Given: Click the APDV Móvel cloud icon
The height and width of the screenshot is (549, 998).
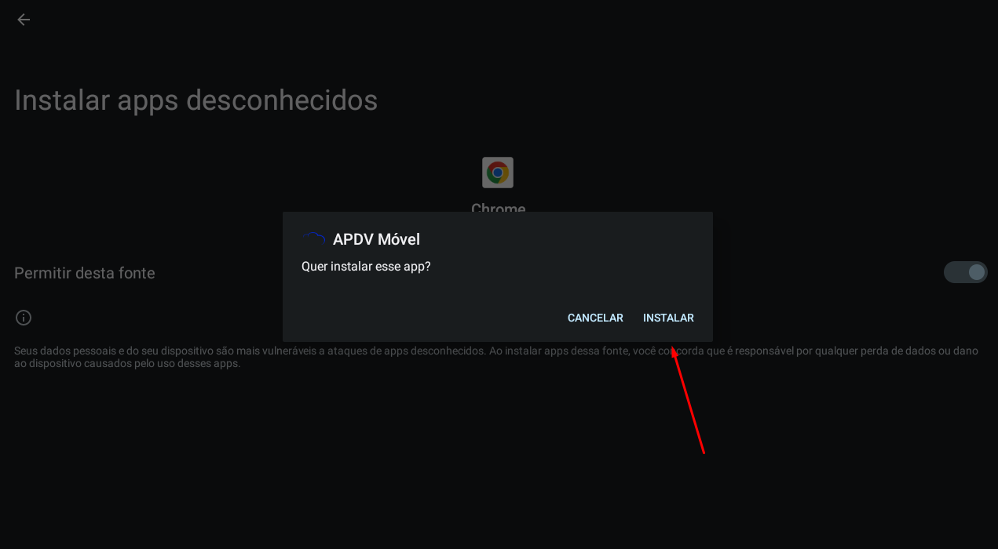Looking at the screenshot, I should pyautogui.click(x=313, y=240).
